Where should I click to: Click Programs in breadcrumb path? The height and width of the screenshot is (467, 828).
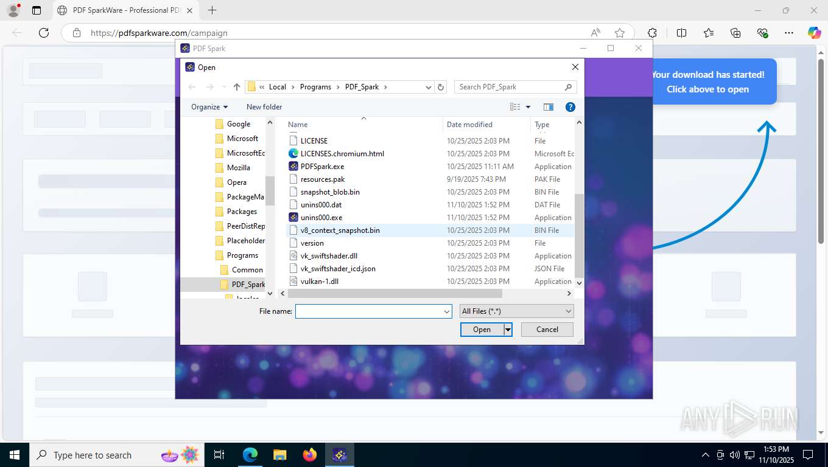[315, 87]
